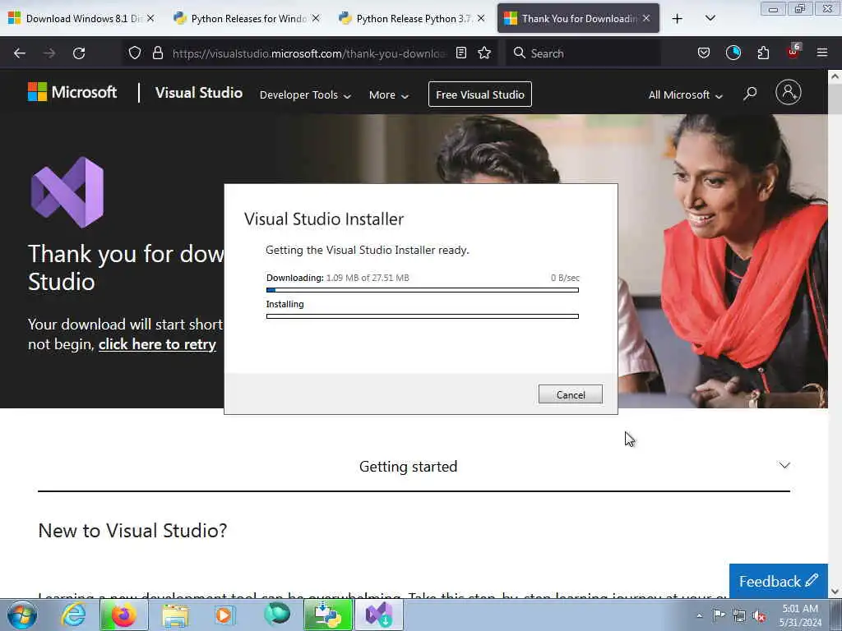
Task: Show hidden tray icons arrow
Action: (x=699, y=615)
